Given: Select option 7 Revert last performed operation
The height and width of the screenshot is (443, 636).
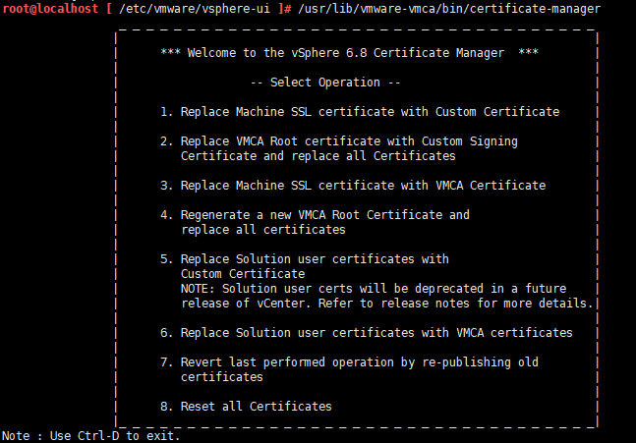Looking at the screenshot, I should [x=349, y=362].
